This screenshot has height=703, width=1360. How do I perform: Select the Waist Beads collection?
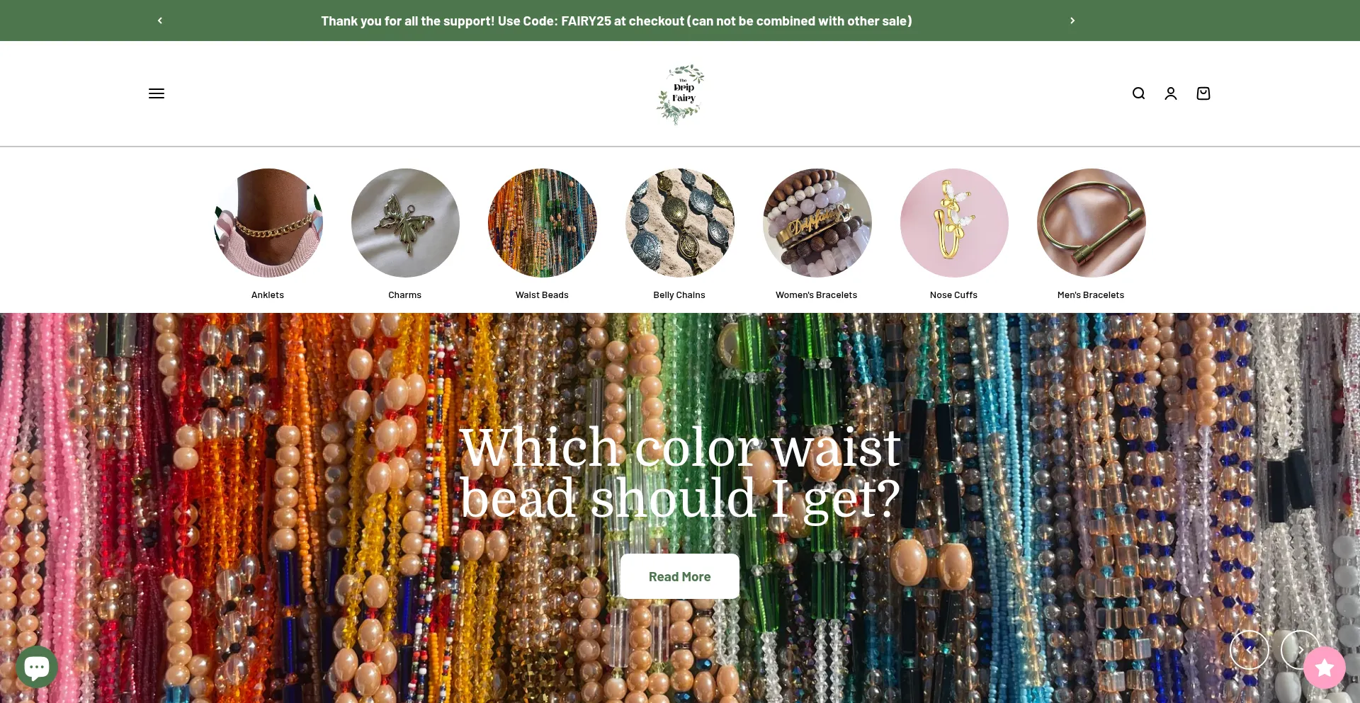pyautogui.click(x=543, y=223)
